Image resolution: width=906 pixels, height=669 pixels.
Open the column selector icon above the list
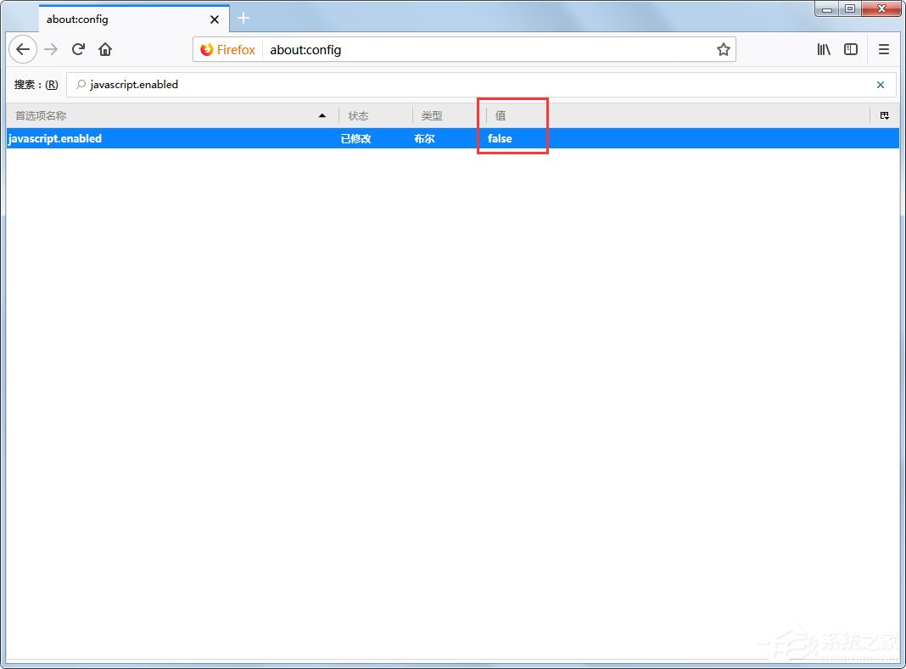pyautogui.click(x=885, y=114)
